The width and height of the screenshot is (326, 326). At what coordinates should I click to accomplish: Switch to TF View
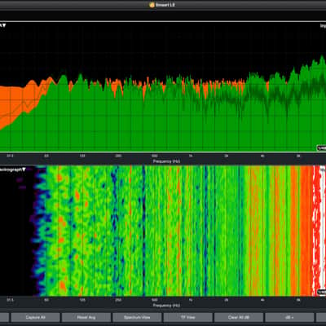click(187, 317)
